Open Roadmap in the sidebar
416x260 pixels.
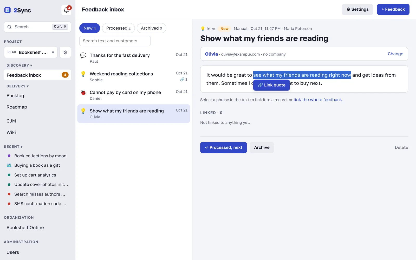[17, 107]
